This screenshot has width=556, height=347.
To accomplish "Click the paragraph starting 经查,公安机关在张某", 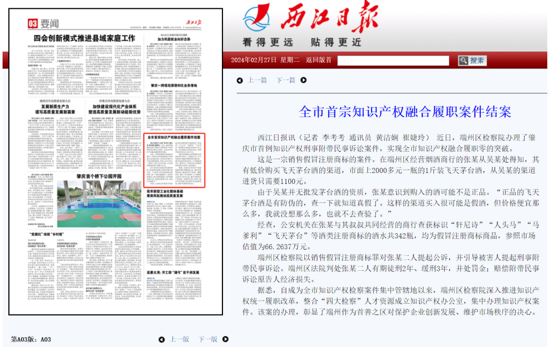I will (391, 235).
